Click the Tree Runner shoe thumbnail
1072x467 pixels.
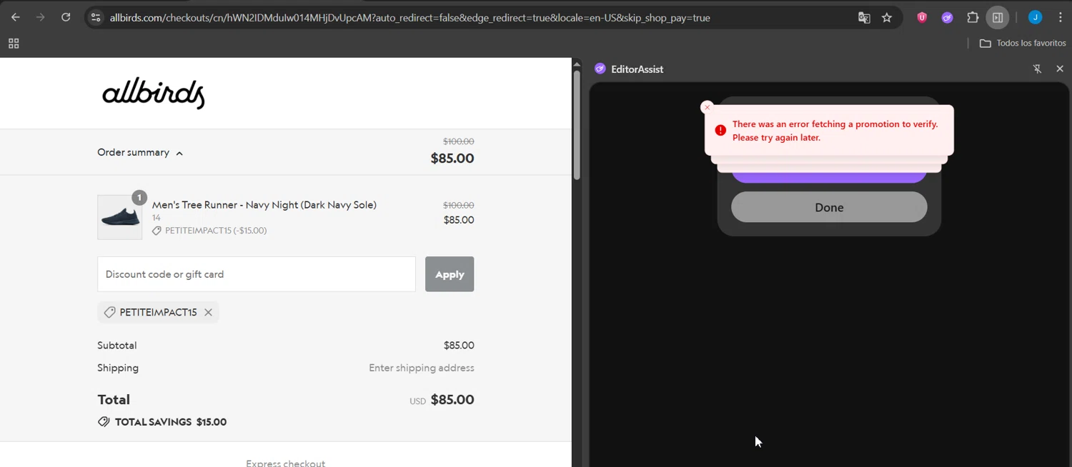click(x=119, y=217)
